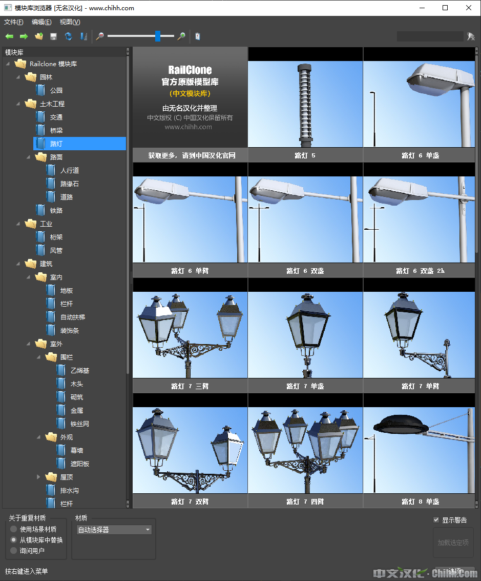This screenshot has width=481, height=581.
Task: Click the thumbnail size slider handle
Action: pyautogui.click(x=158, y=36)
